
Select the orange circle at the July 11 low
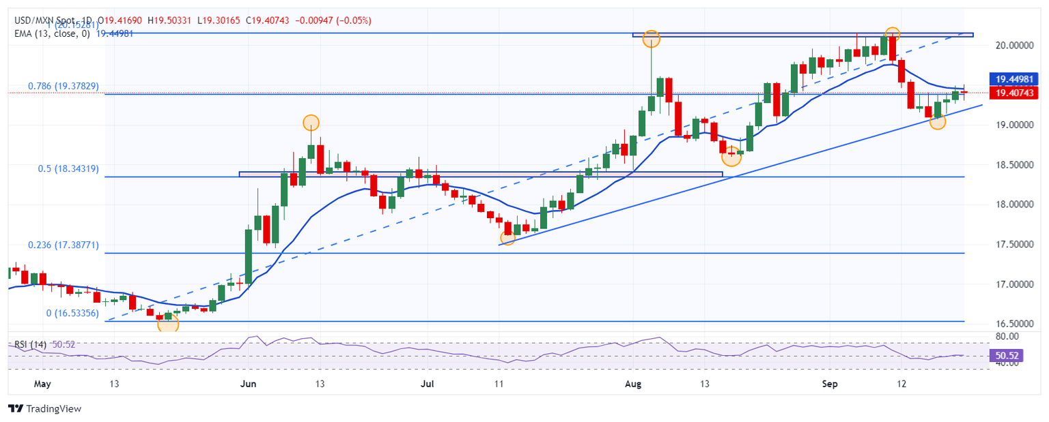pyautogui.click(x=507, y=237)
